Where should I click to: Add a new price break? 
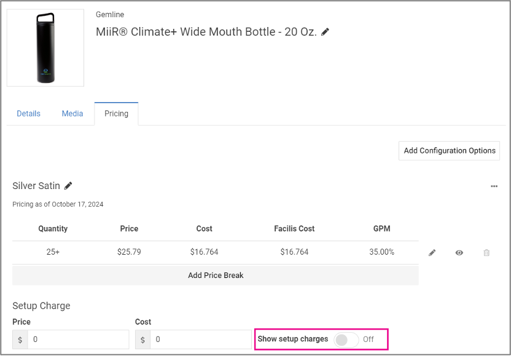216,275
